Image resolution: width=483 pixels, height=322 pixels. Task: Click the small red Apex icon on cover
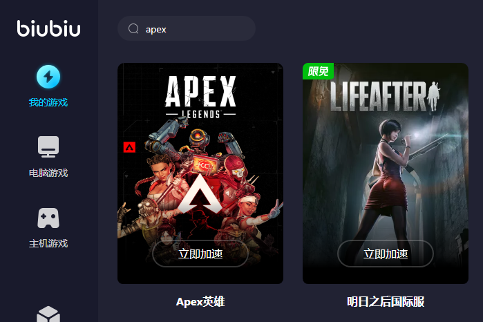(129, 147)
